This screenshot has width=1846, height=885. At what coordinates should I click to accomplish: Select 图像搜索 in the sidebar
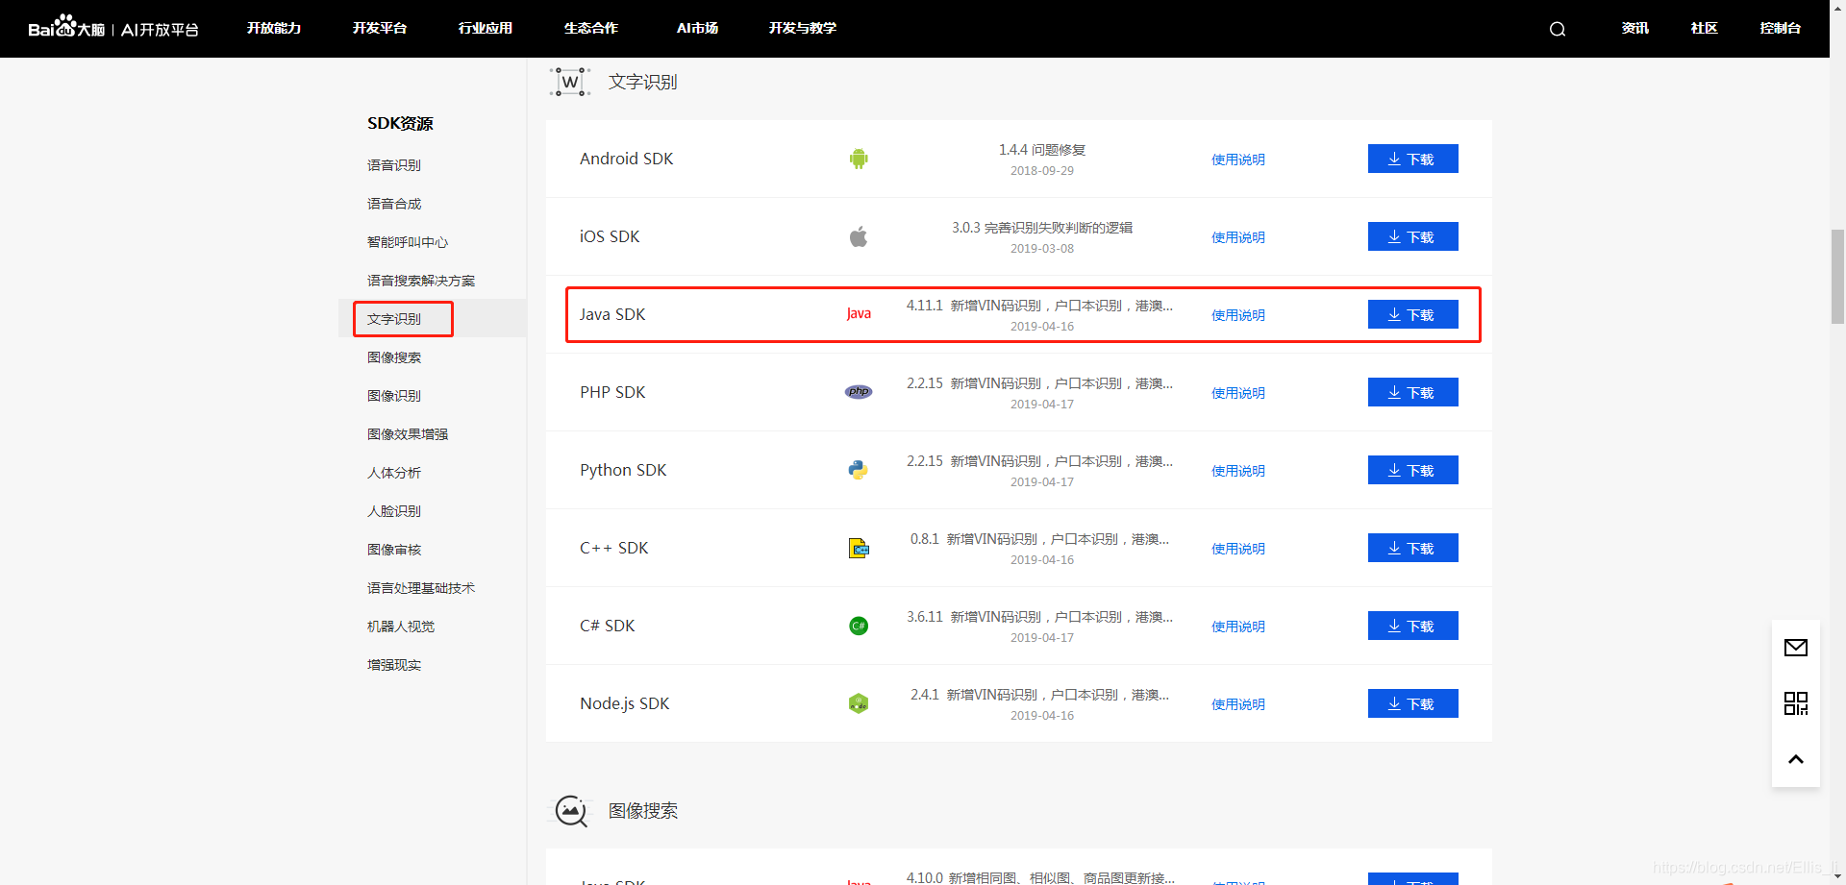pyautogui.click(x=394, y=357)
